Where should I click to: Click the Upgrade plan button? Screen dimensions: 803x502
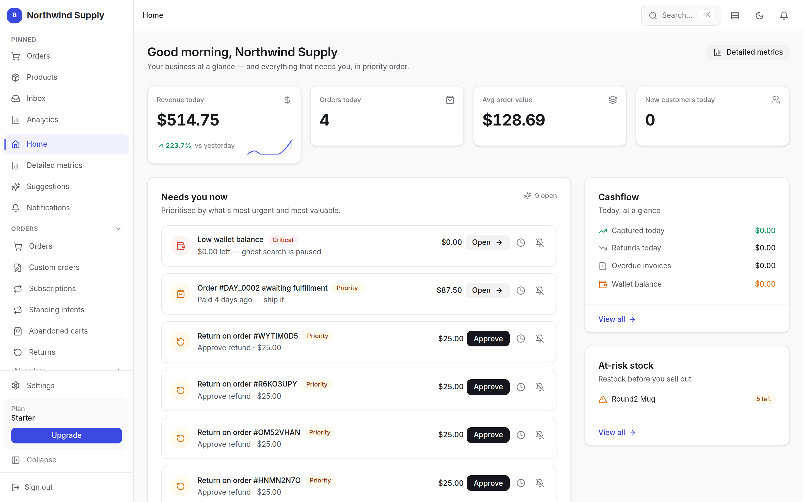point(66,435)
